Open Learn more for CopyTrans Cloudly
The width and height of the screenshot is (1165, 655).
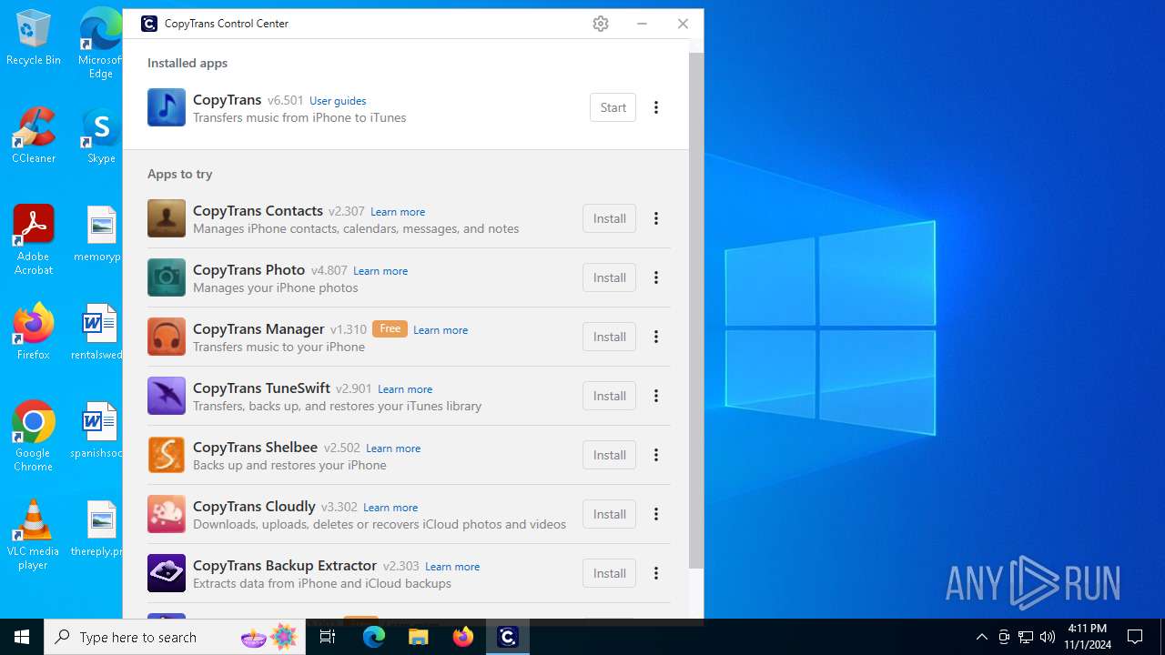(390, 508)
